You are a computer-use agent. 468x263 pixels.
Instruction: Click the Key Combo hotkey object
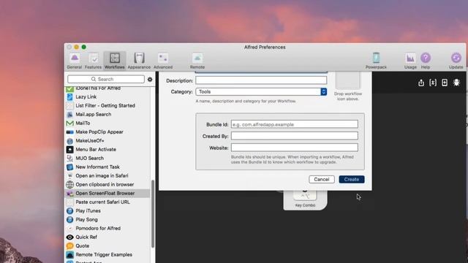[305, 199]
